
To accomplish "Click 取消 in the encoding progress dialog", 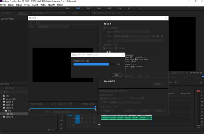I will [117, 75].
